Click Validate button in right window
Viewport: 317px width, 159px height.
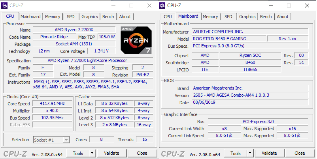tap(269, 153)
